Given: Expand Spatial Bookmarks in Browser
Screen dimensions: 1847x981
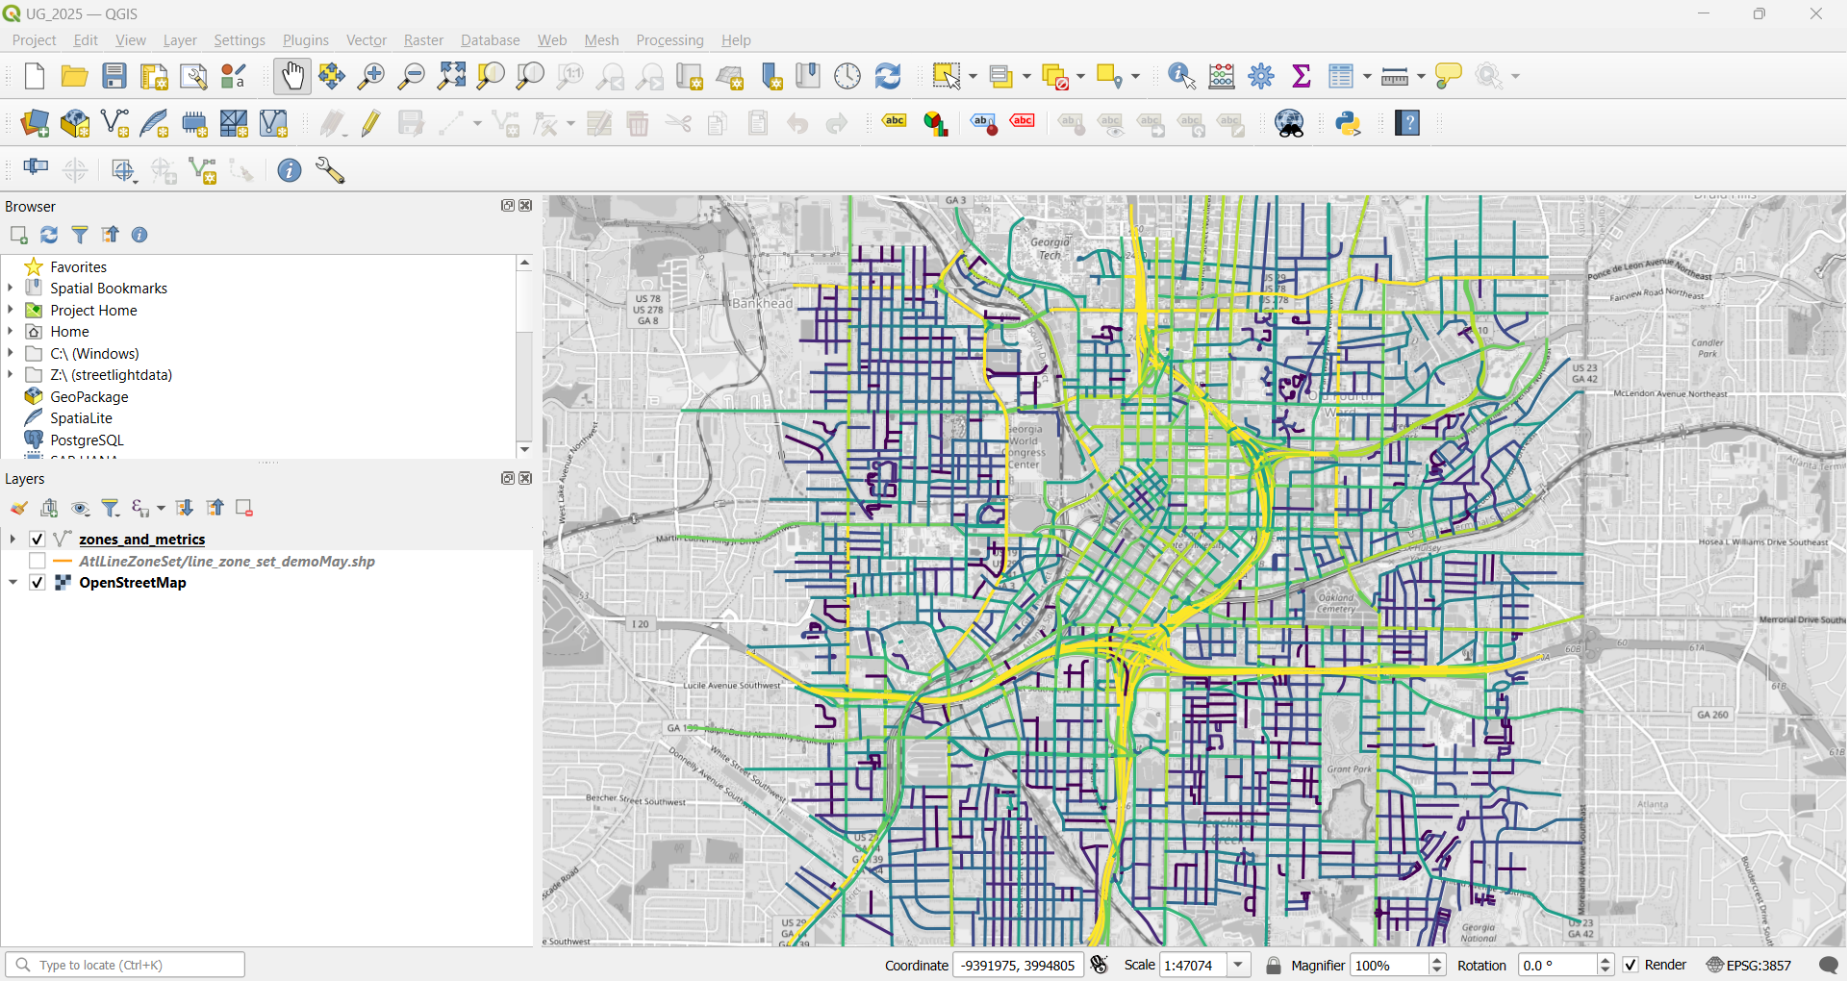Looking at the screenshot, I should tap(11, 288).
